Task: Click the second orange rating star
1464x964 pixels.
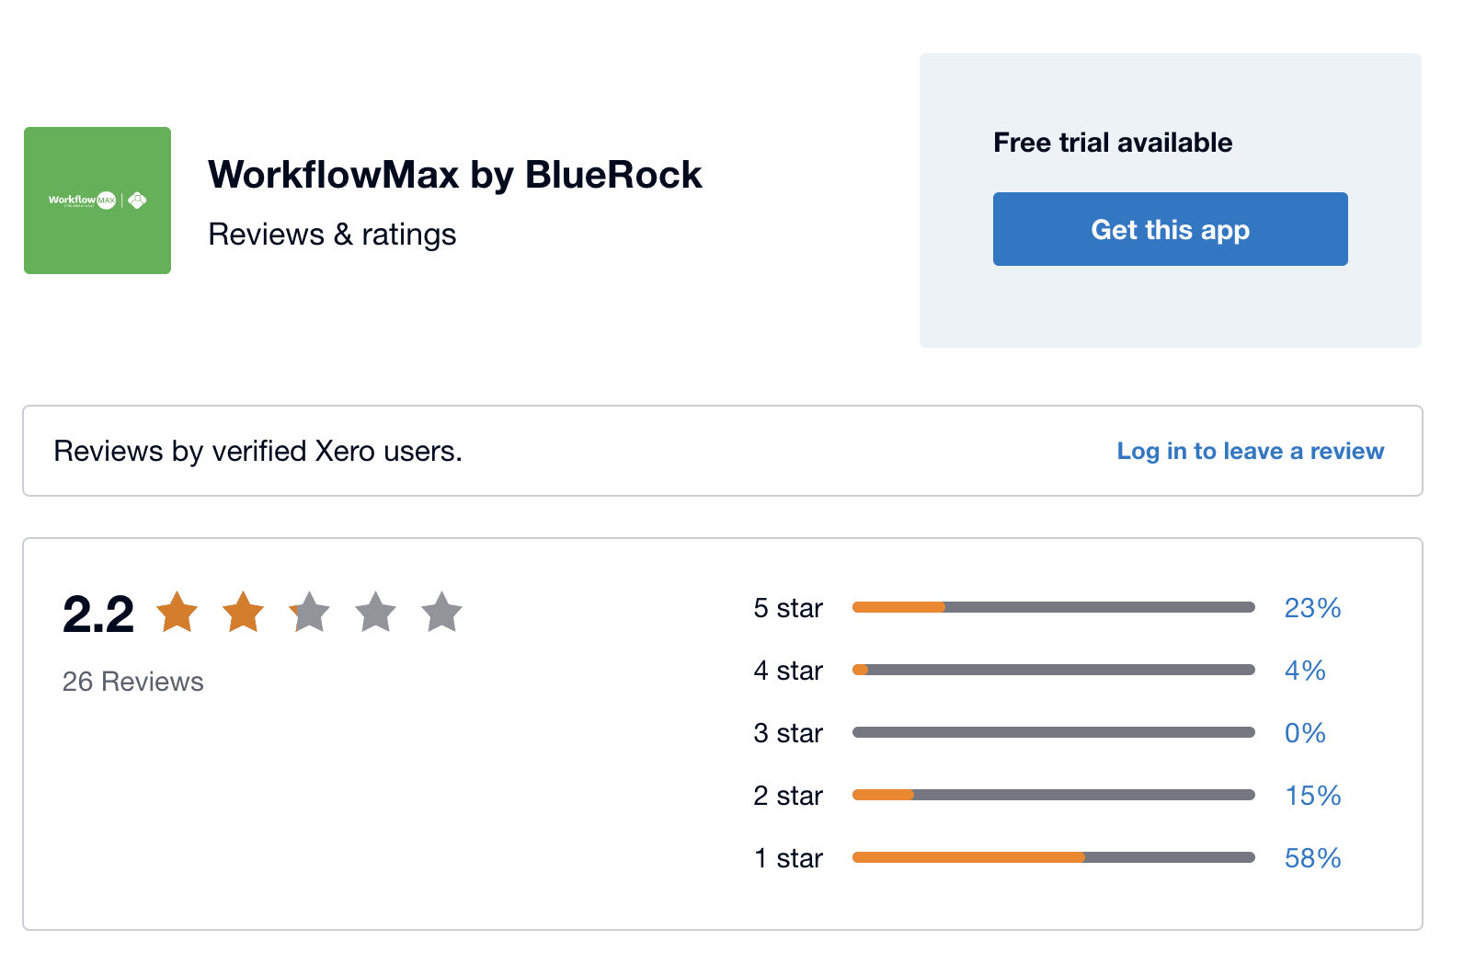Action: 244,613
